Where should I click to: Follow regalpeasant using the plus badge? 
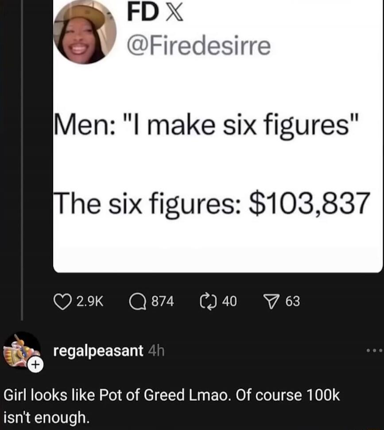pos(35,365)
